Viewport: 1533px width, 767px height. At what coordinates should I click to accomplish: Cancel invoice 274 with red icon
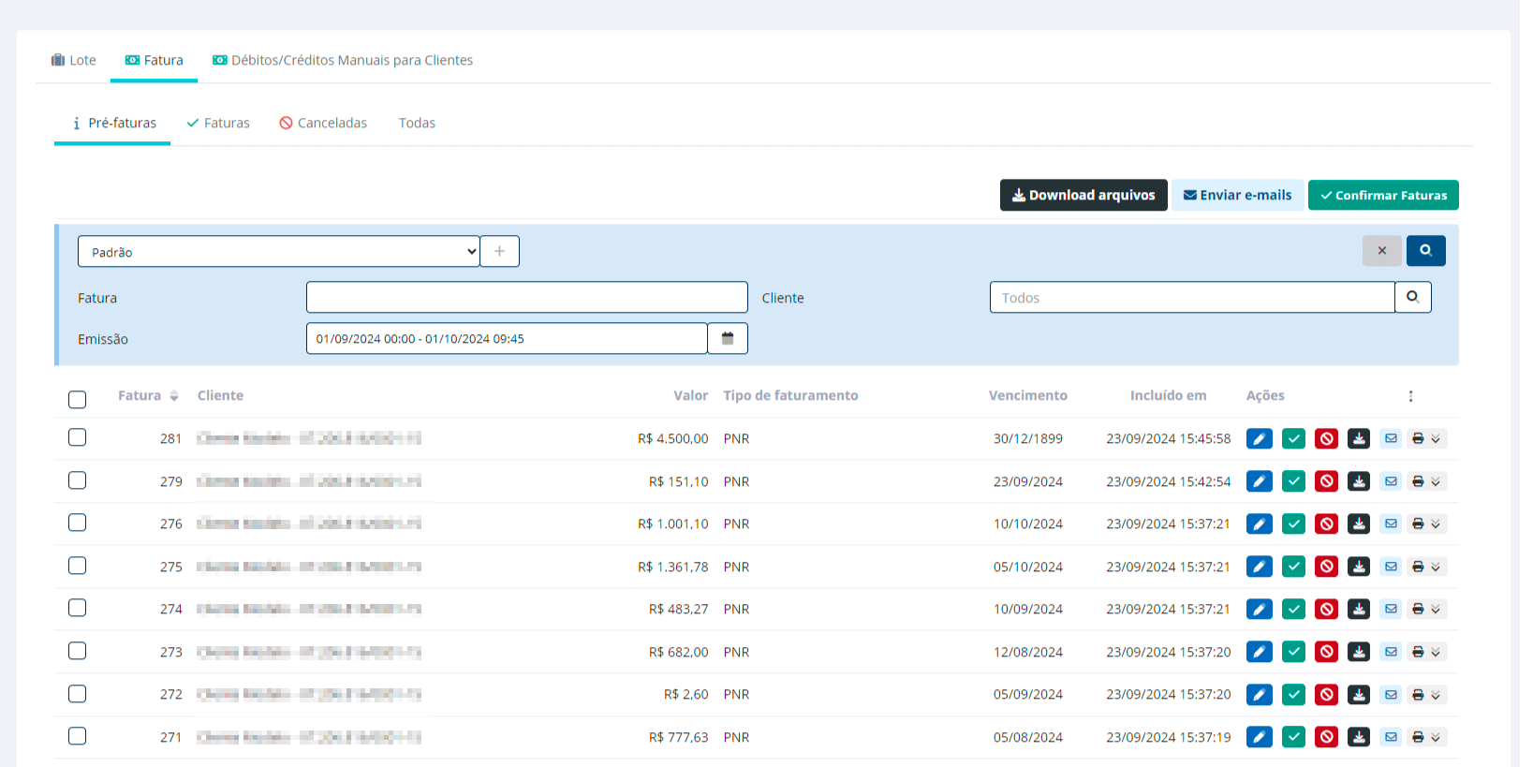(1326, 609)
